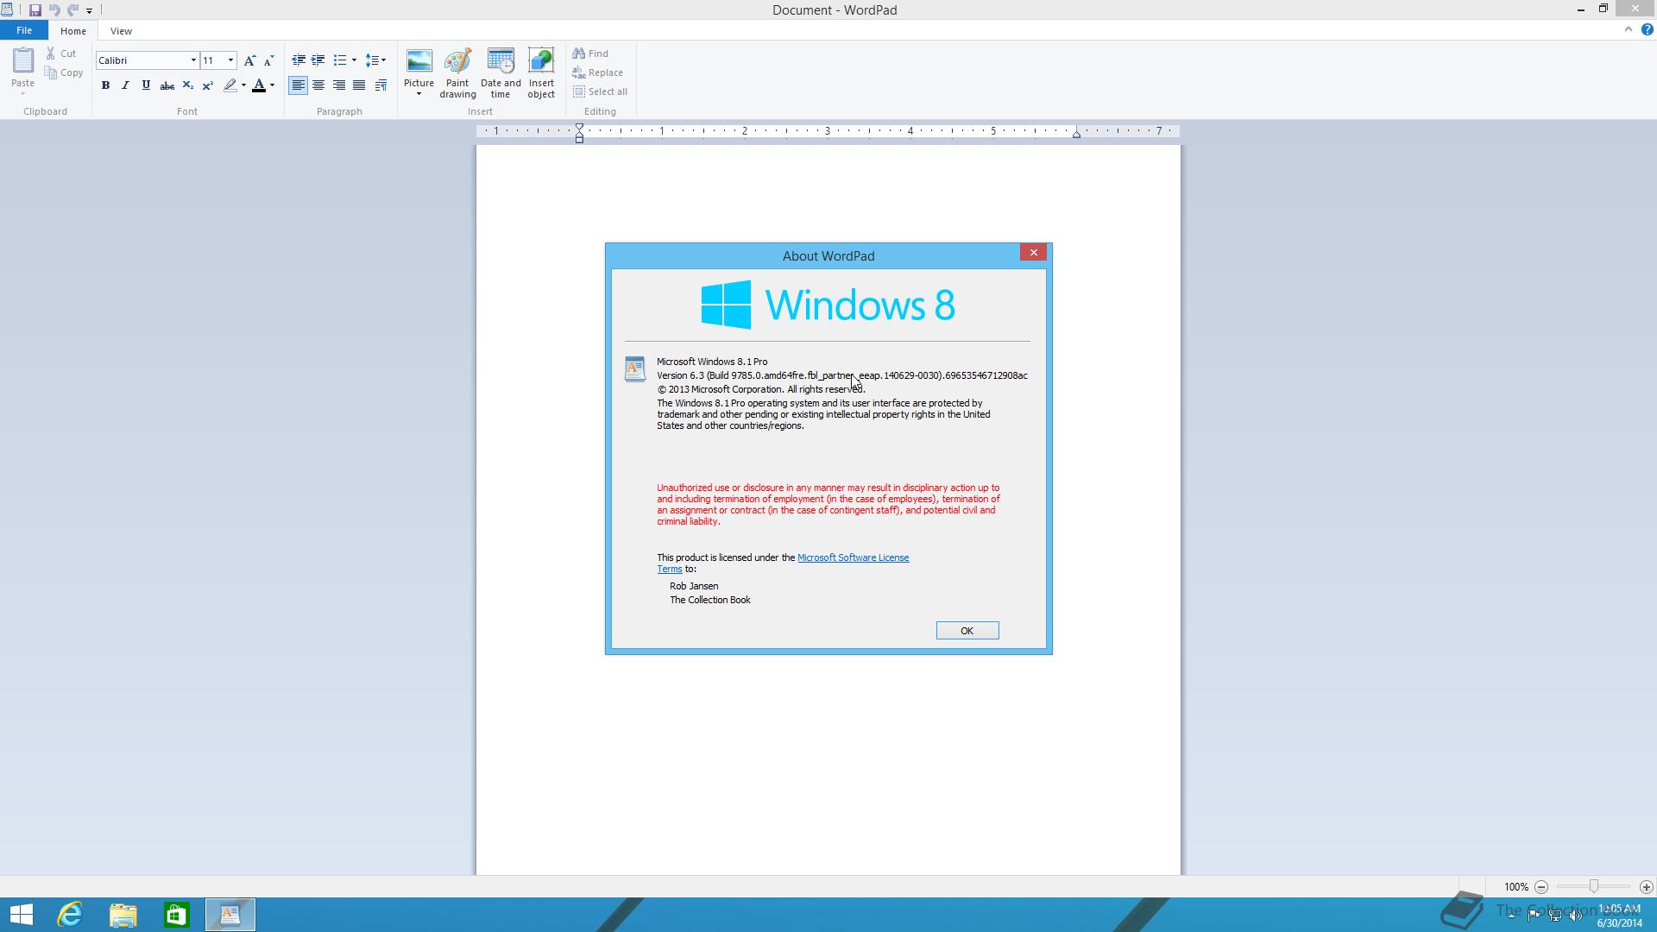Click Decrease indent icon
Image resolution: width=1657 pixels, height=932 pixels.
coord(298,60)
